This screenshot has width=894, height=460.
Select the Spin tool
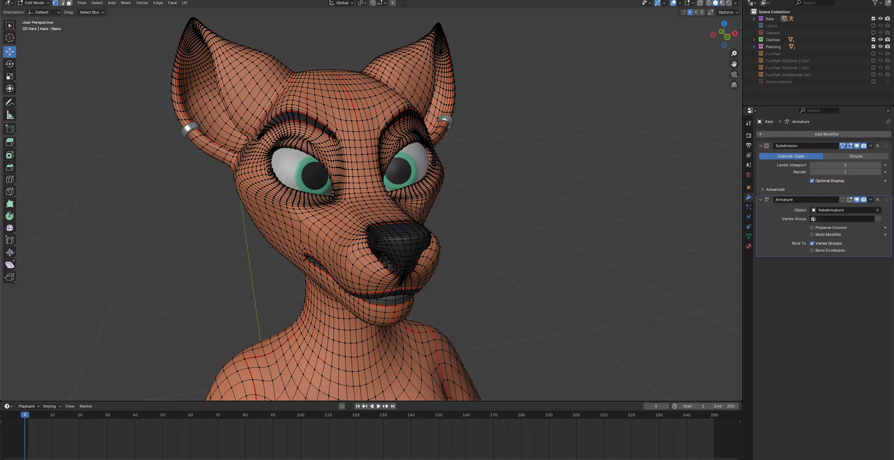click(x=10, y=216)
